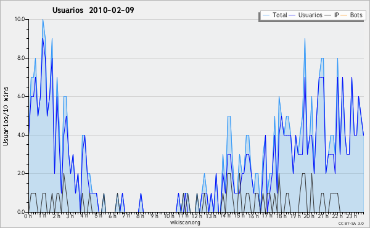Click the '8 h' x-axis label
The image size is (370, 228).
[x=140, y=216]
